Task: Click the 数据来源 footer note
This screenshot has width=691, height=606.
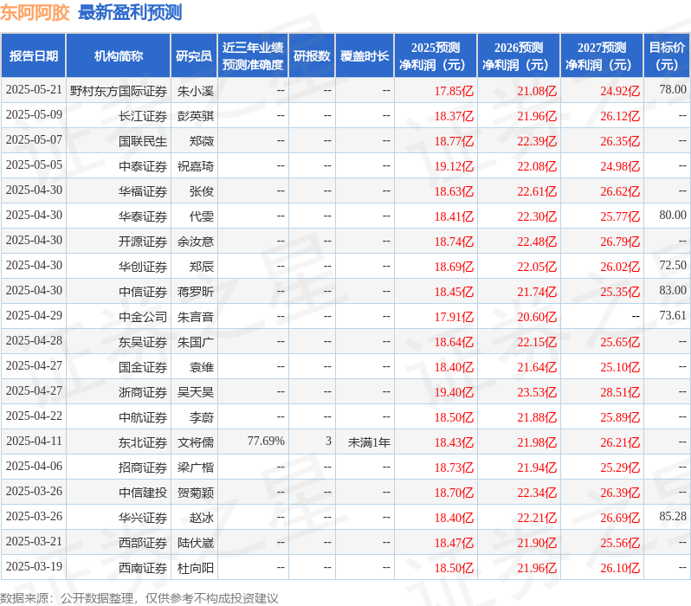Action: [x=139, y=598]
